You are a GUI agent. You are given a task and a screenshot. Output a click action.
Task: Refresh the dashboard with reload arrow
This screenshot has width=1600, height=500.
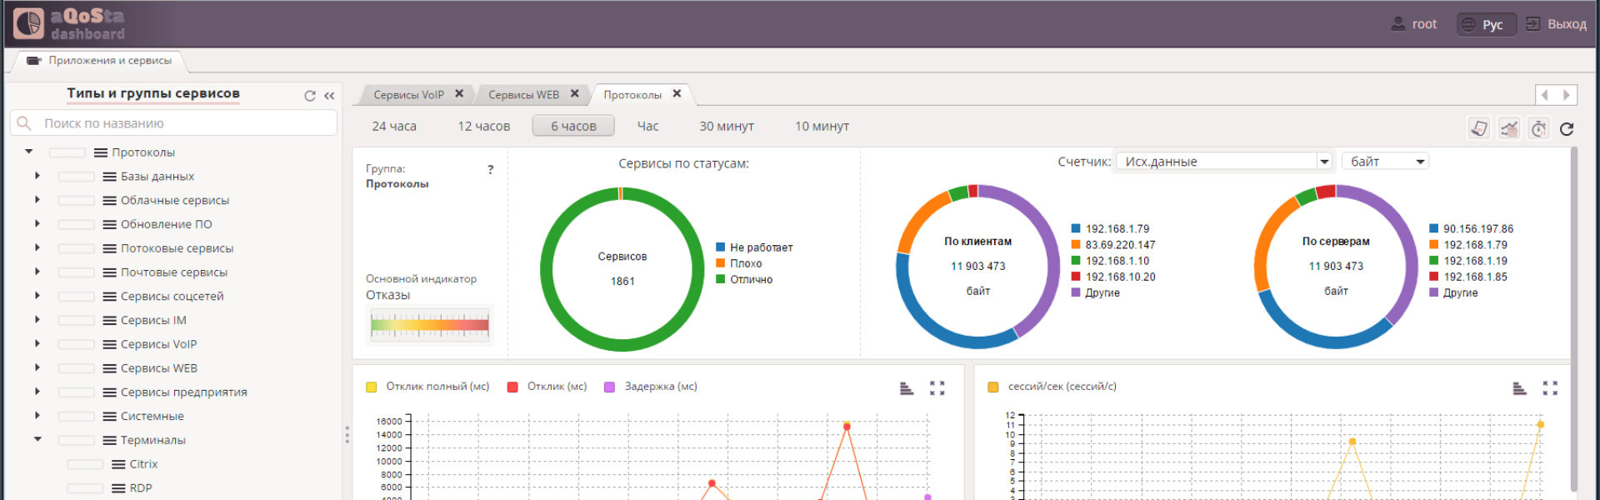pos(1567,128)
